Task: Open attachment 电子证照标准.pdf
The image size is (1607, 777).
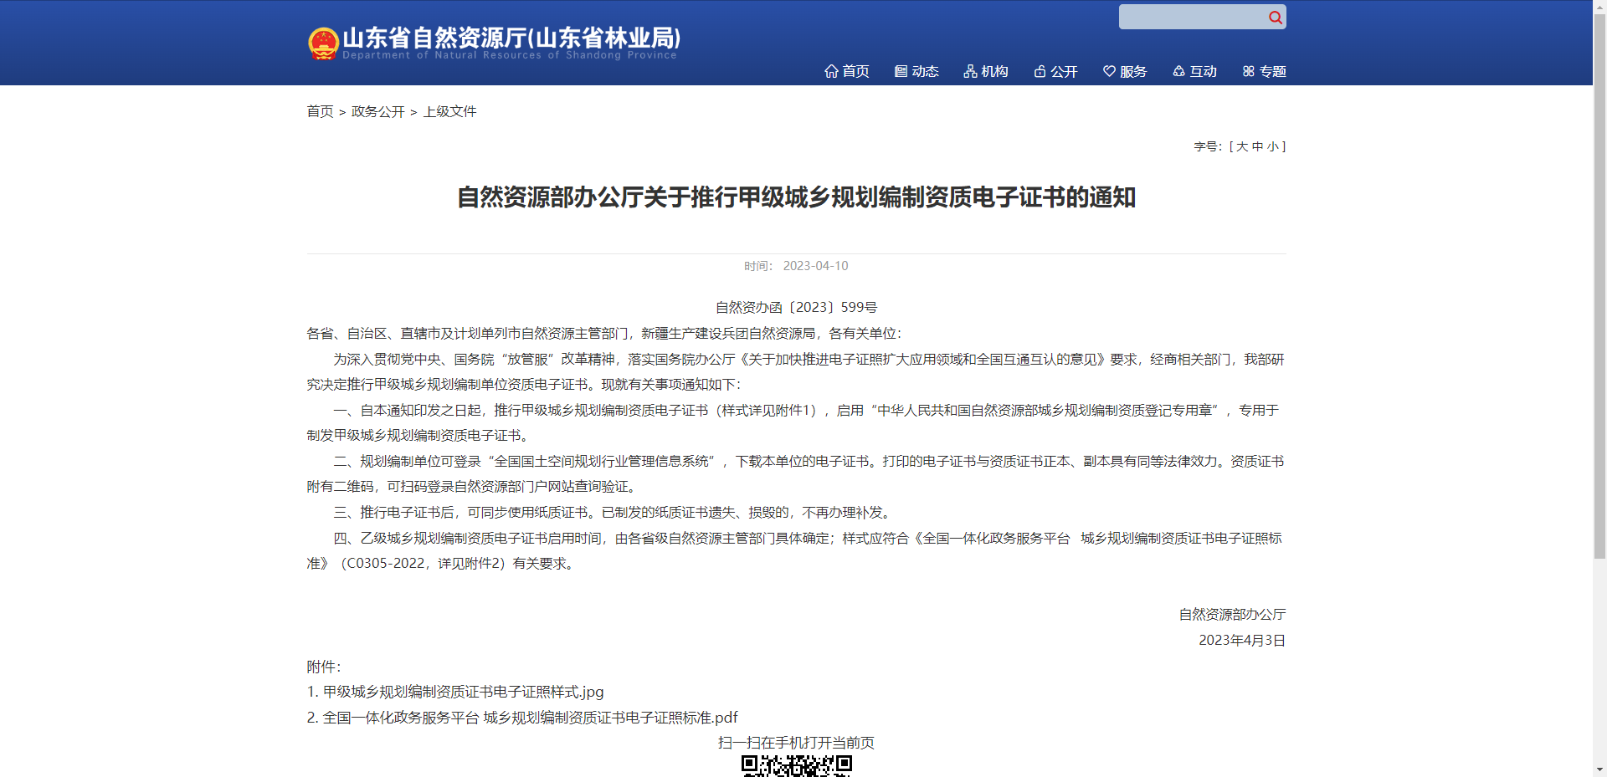Action: coord(530,718)
